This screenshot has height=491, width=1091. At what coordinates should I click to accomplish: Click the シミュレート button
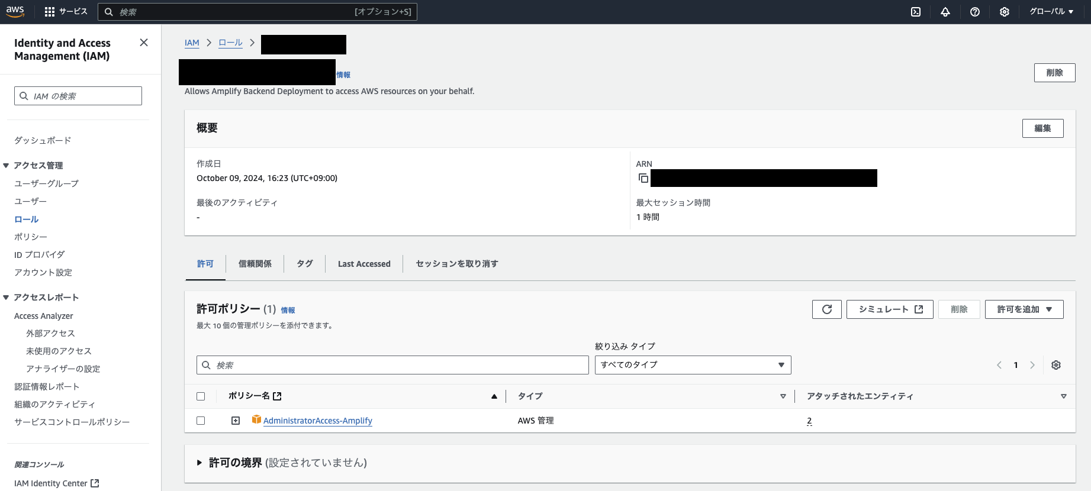coord(890,309)
